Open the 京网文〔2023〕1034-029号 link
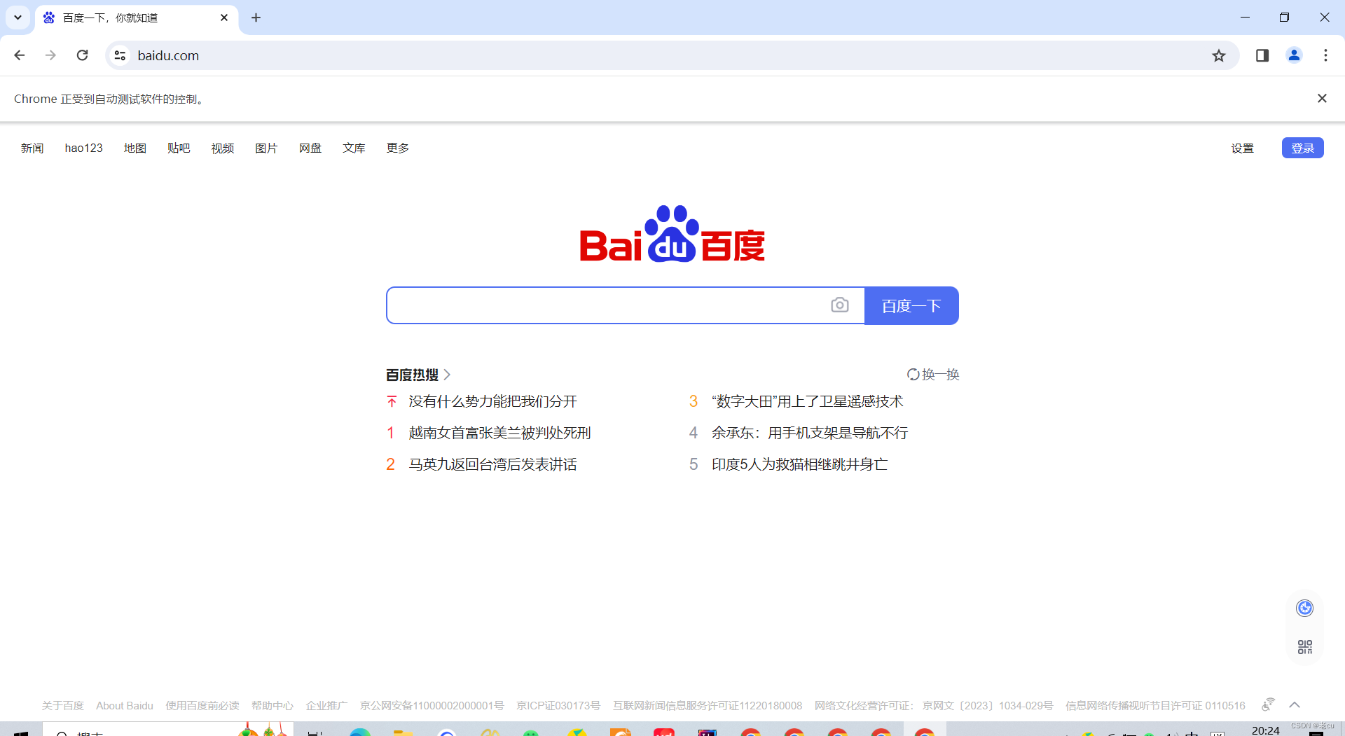 988,705
